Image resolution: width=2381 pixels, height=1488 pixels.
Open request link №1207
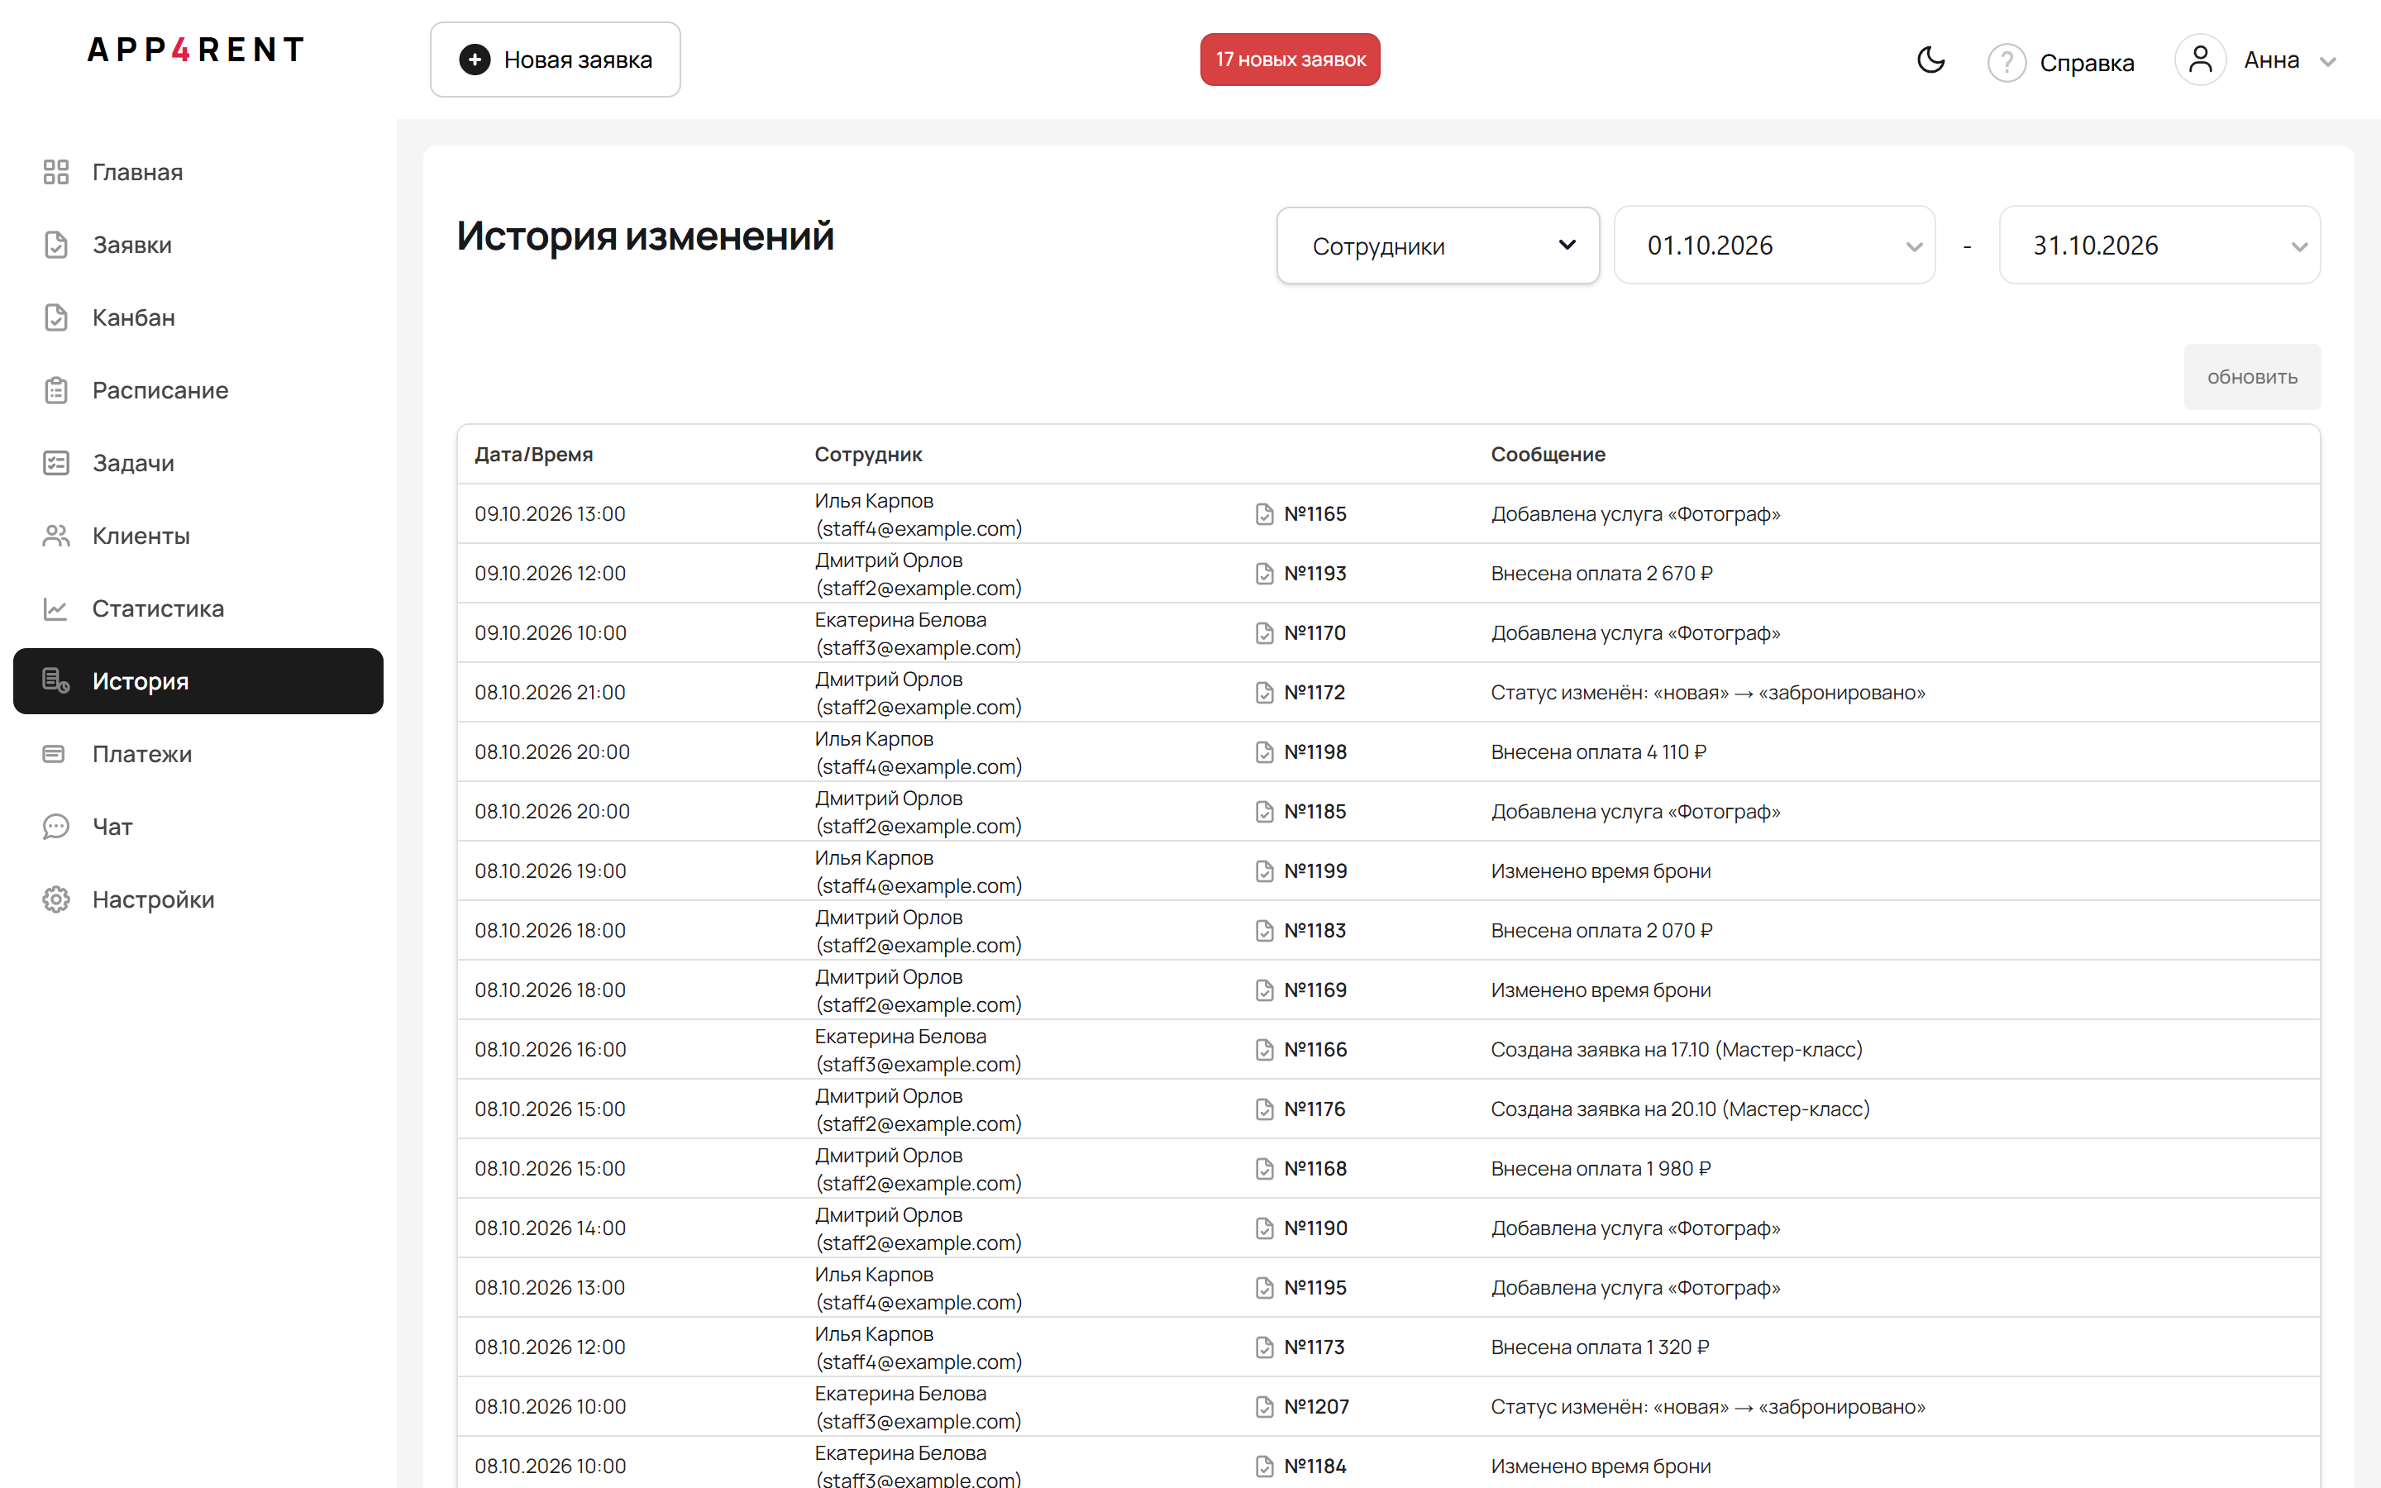click(1316, 1407)
